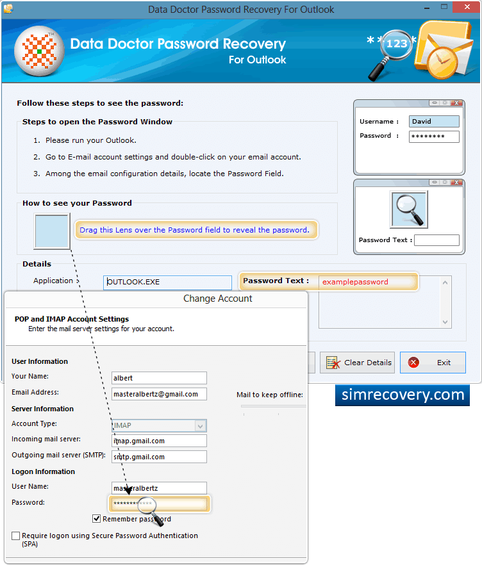Click the magnifier image in sample window

click(x=409, y=209)
